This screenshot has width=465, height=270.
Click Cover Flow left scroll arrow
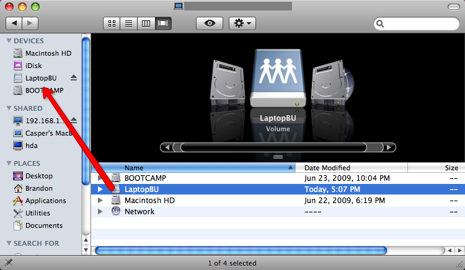click(x=167, y=147)
